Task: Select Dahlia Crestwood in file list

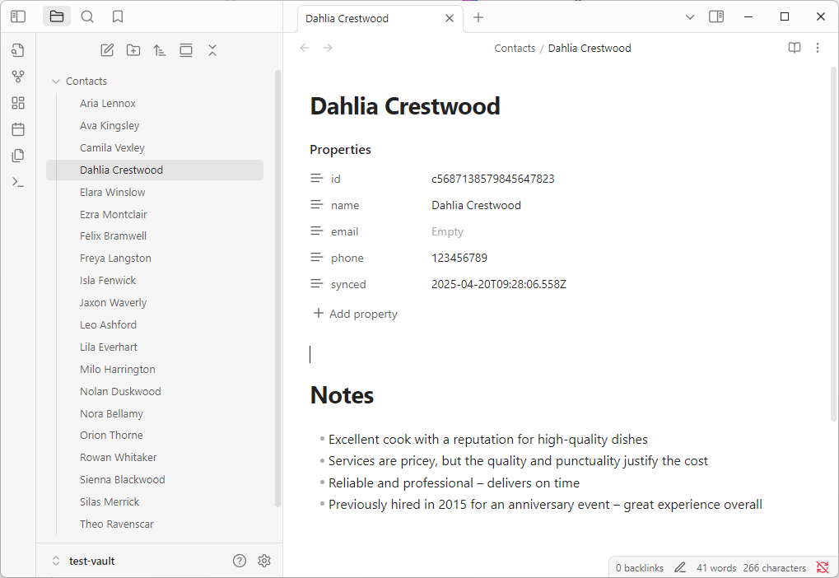Action: (x=155, y=170)
